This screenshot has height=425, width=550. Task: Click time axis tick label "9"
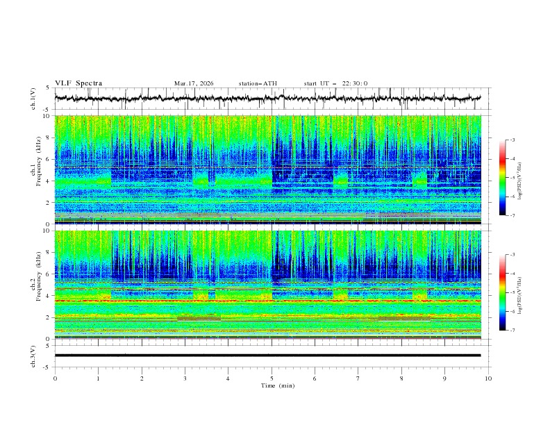pyautogui.click(x=444, y=378)
